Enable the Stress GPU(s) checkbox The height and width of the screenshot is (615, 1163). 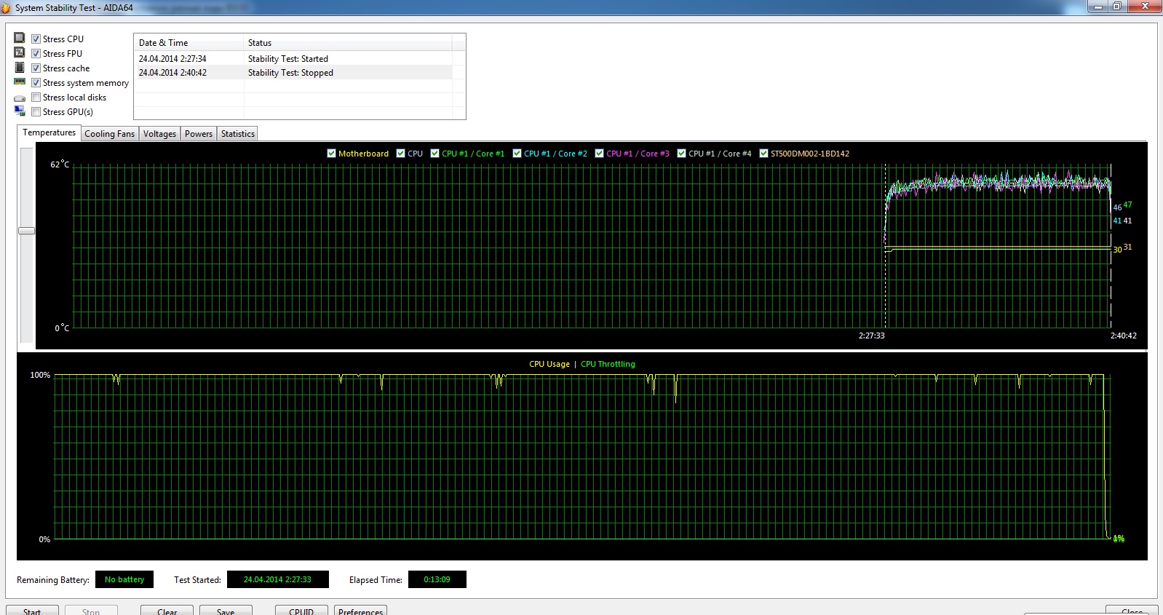[36, 112]
